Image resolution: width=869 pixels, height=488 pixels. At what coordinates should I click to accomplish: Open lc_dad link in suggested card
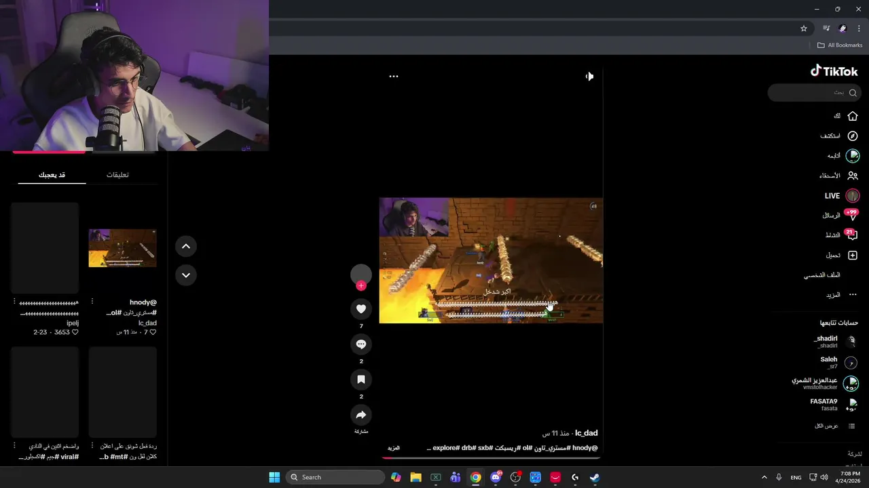[147, 323]
